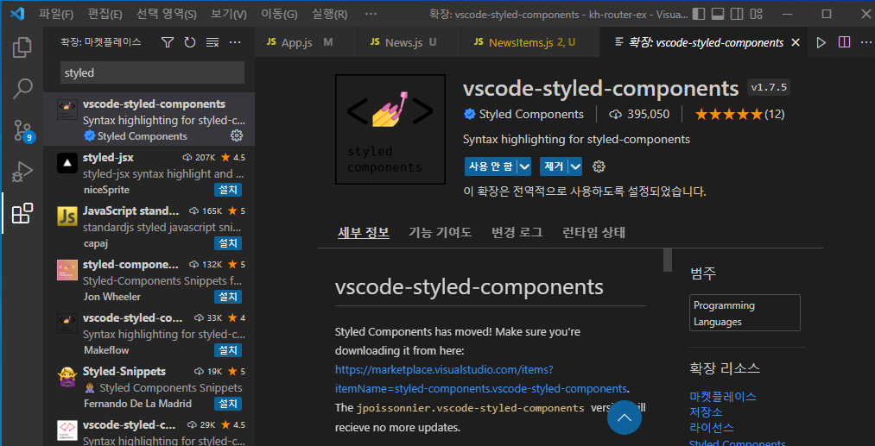Toggle bottom panel layout icon
Image resolution: width=875 pixels, height=446 pixels.
[718, 14]
